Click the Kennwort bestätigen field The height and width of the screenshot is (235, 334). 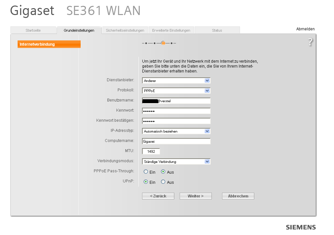point(176,121)
